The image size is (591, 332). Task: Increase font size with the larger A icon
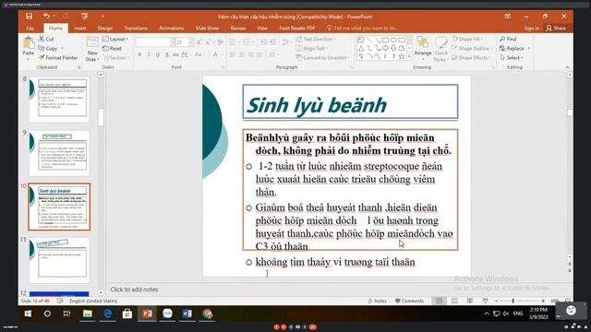point(199,42)
